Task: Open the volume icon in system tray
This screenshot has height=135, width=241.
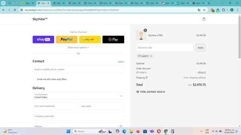Action: tap(217, 131)
